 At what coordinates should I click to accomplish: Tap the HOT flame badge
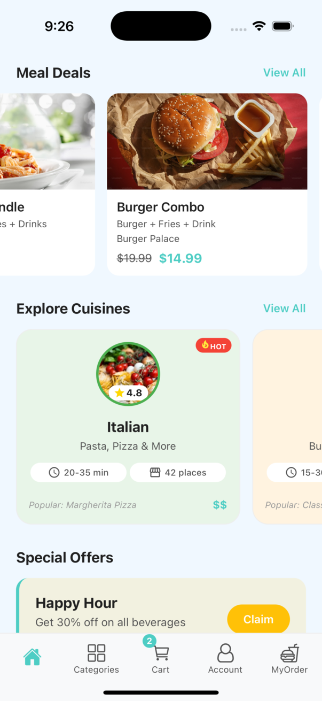214,346
